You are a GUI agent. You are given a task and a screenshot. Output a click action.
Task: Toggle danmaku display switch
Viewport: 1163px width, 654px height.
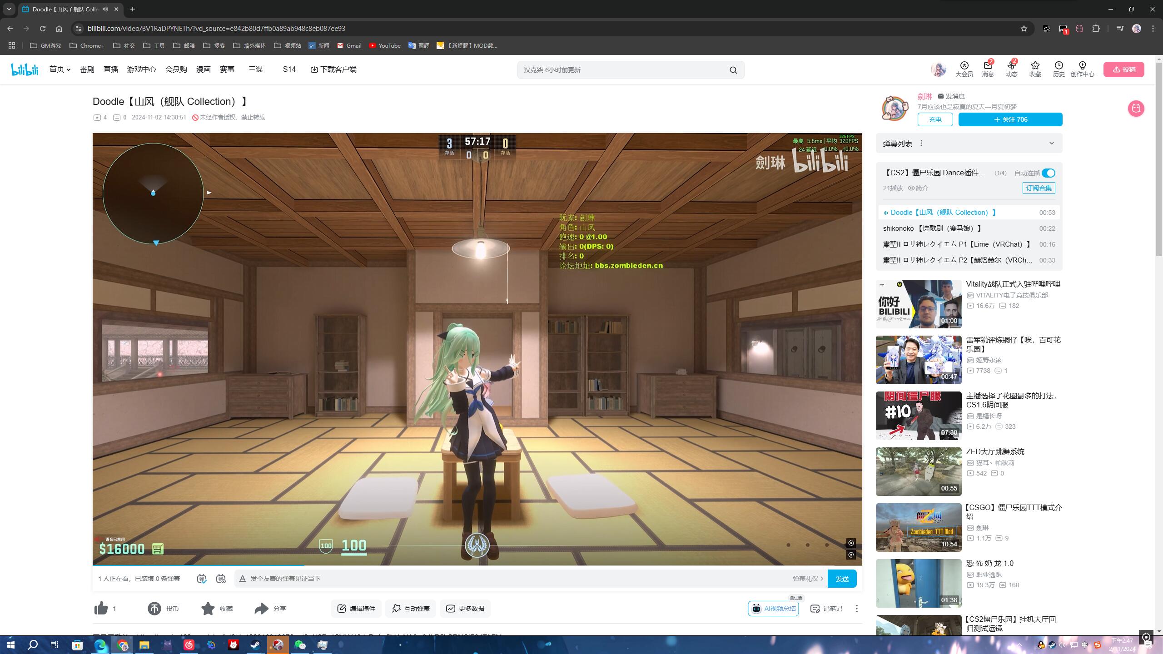tap(202, 579)
